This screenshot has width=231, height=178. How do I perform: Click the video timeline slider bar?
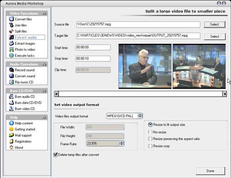point(140,94)
